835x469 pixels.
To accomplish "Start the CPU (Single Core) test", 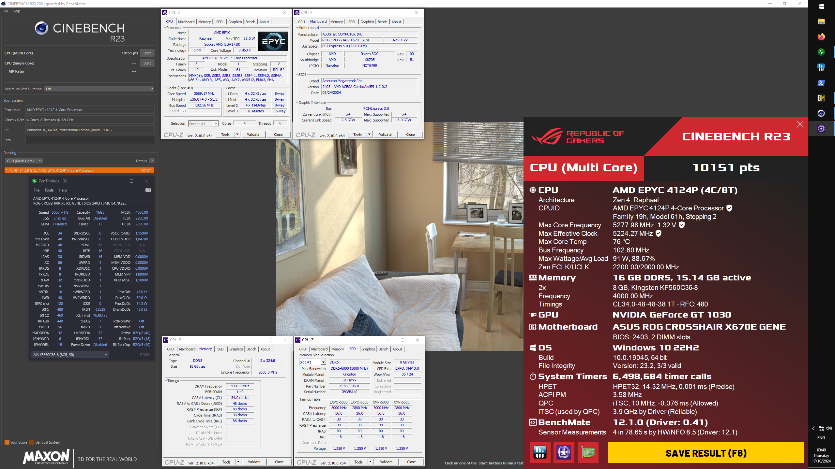I will (147, 63).
